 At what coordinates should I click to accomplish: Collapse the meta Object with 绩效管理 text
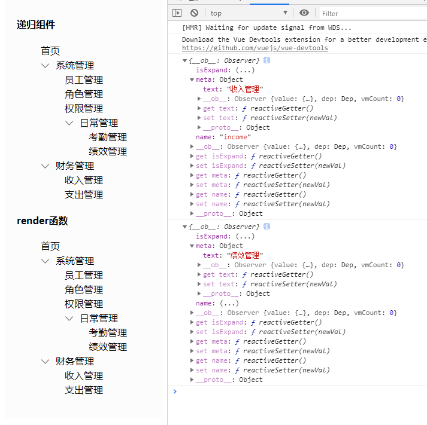[x=192, y=246]
